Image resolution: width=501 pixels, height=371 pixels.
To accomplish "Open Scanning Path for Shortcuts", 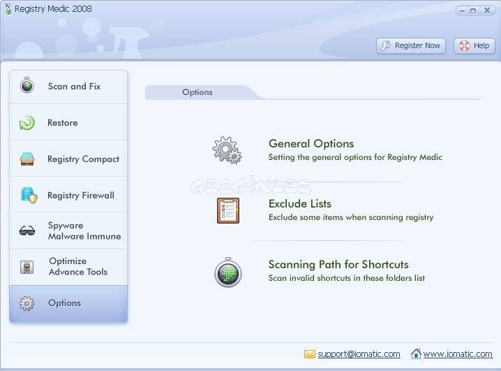I will point(338,265).
